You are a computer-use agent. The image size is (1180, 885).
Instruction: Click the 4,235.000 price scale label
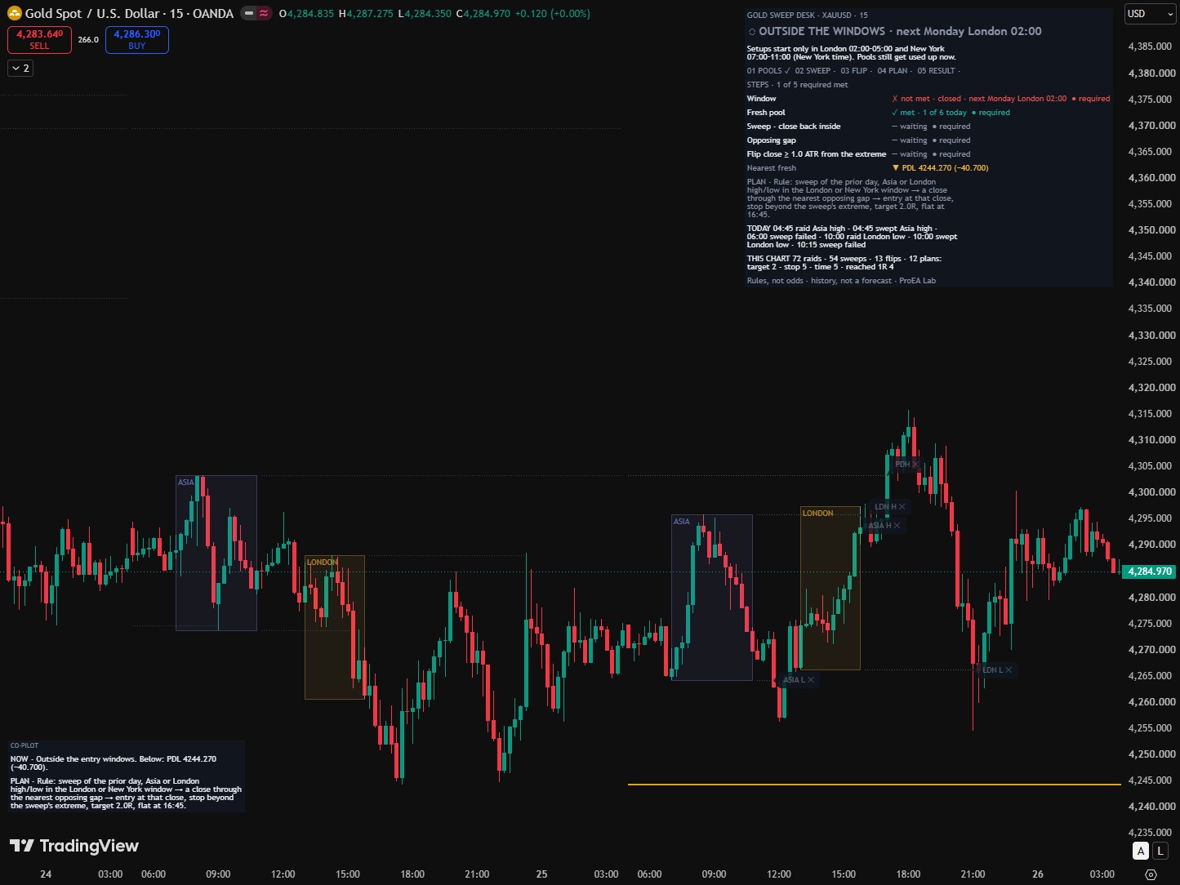pos(1151,833)
